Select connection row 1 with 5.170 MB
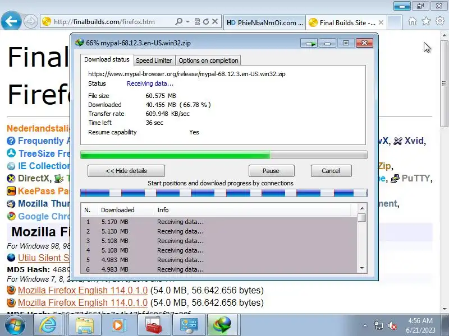 coord(219,222)
